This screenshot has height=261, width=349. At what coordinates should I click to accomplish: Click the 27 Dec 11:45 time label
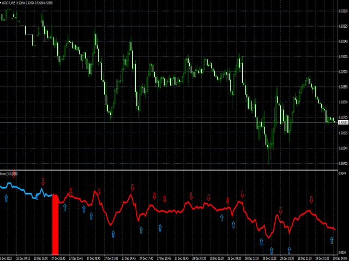click(x=111, y=259)
